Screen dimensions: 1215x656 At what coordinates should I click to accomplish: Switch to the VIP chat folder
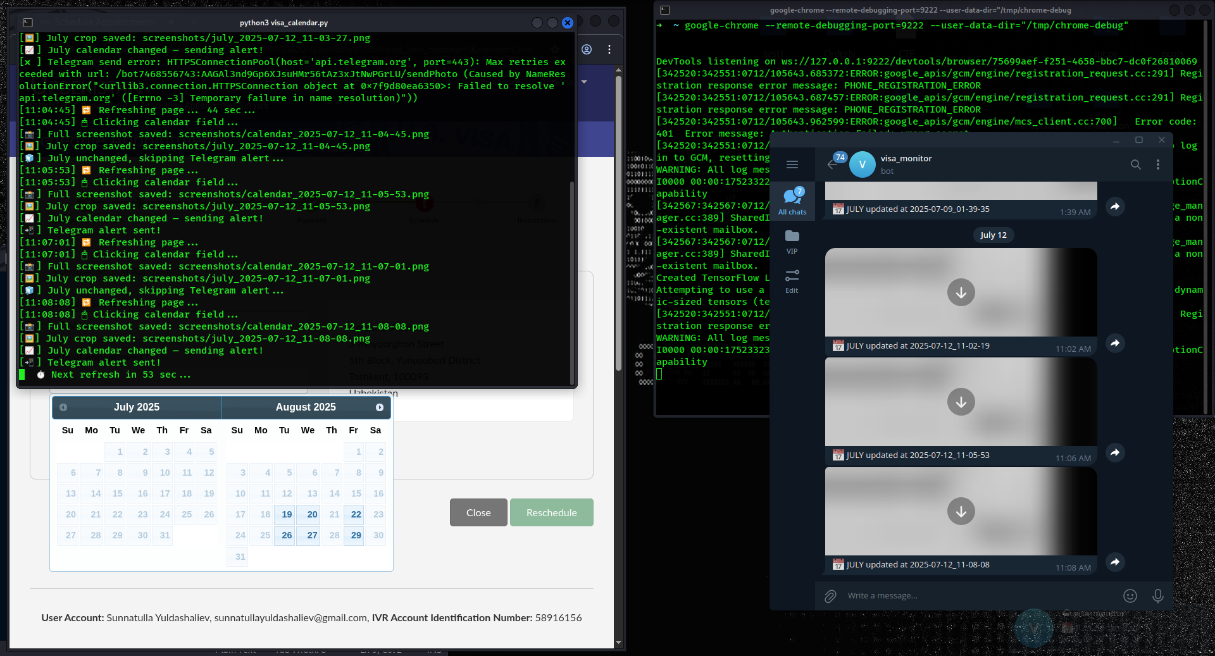tap(792, 242)
